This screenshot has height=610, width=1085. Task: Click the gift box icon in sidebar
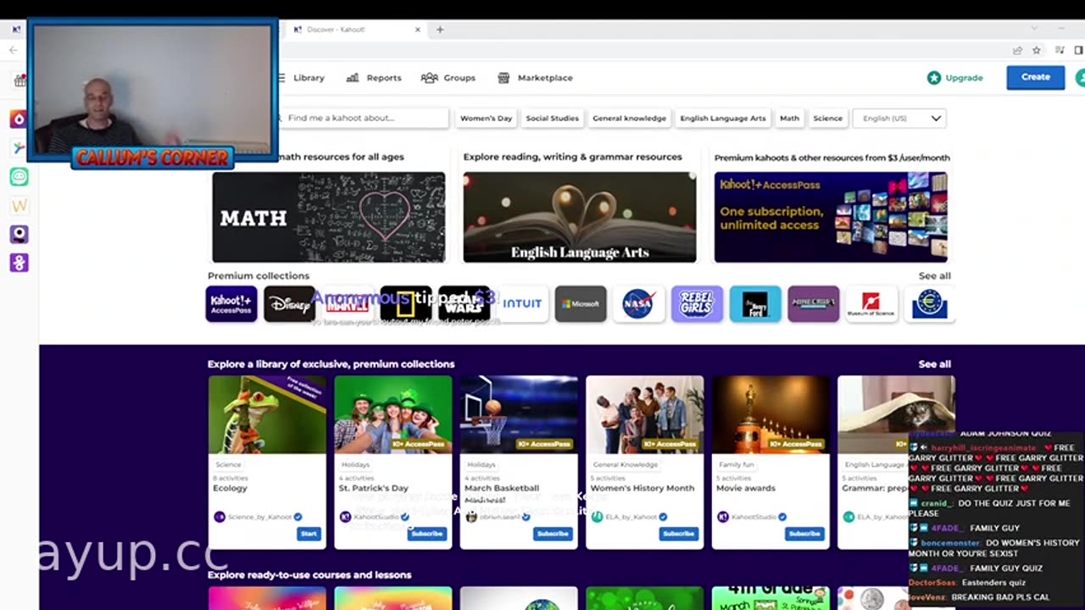click(x=19, y=80)
